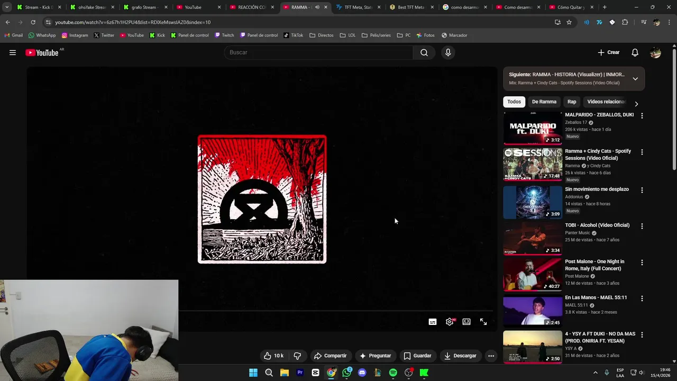Viewport: 677px width, 381px height.
Task: Select the De Ramma filter chip
Action: [x=544, y=102]
